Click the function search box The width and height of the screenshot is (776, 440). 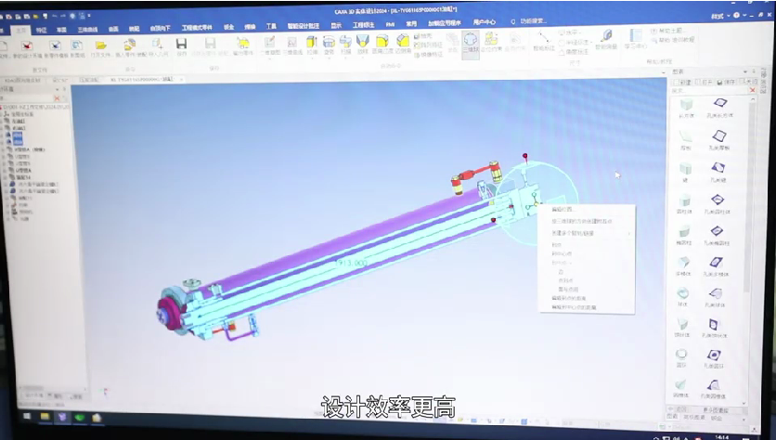tap(548, 19)
